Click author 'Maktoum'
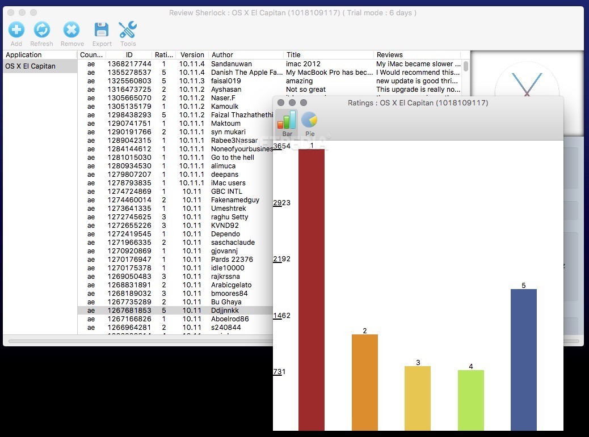Screen dimensions: 589x437 [226, 124]
